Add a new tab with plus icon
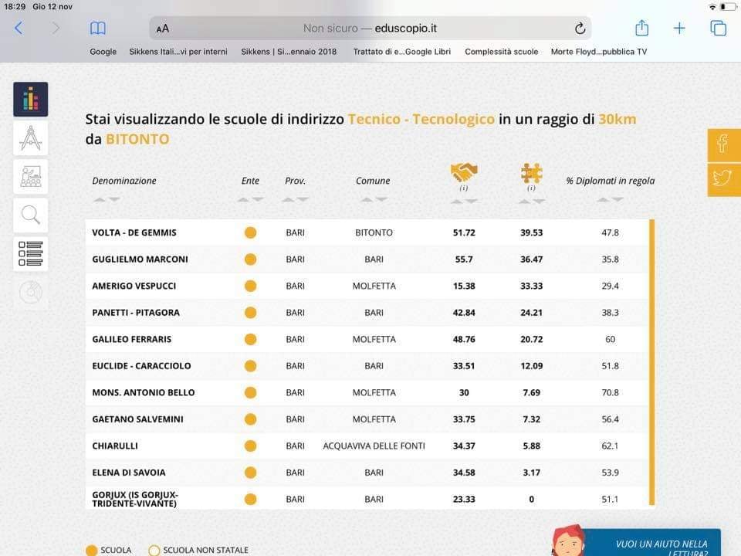Screen dimensions: 741x556 click(679, 29)
